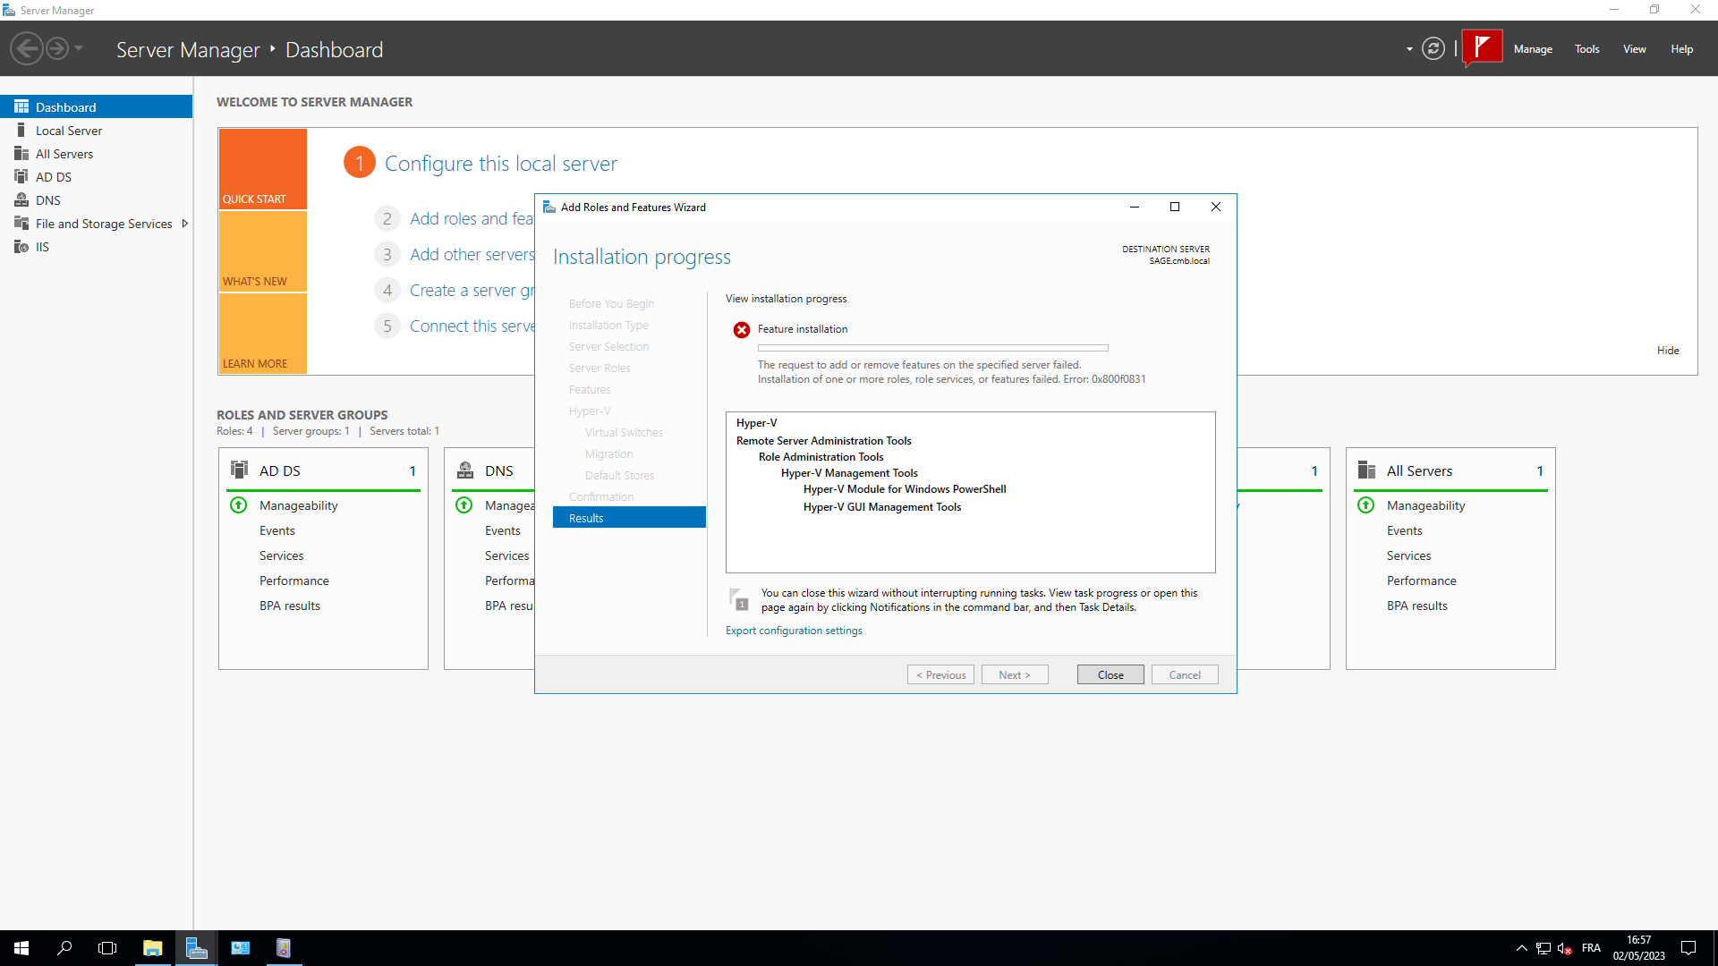Click the AD DS sidebar icon
Viewport: 1718px width, 966px height.
[21, 177]
